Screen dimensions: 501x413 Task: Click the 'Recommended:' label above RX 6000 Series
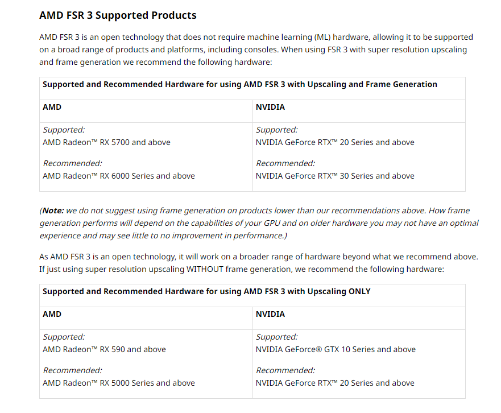[72, 163]
